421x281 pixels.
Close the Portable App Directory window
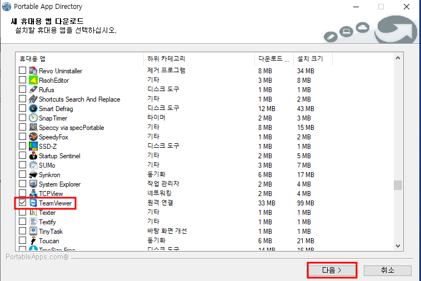point(407,7)
